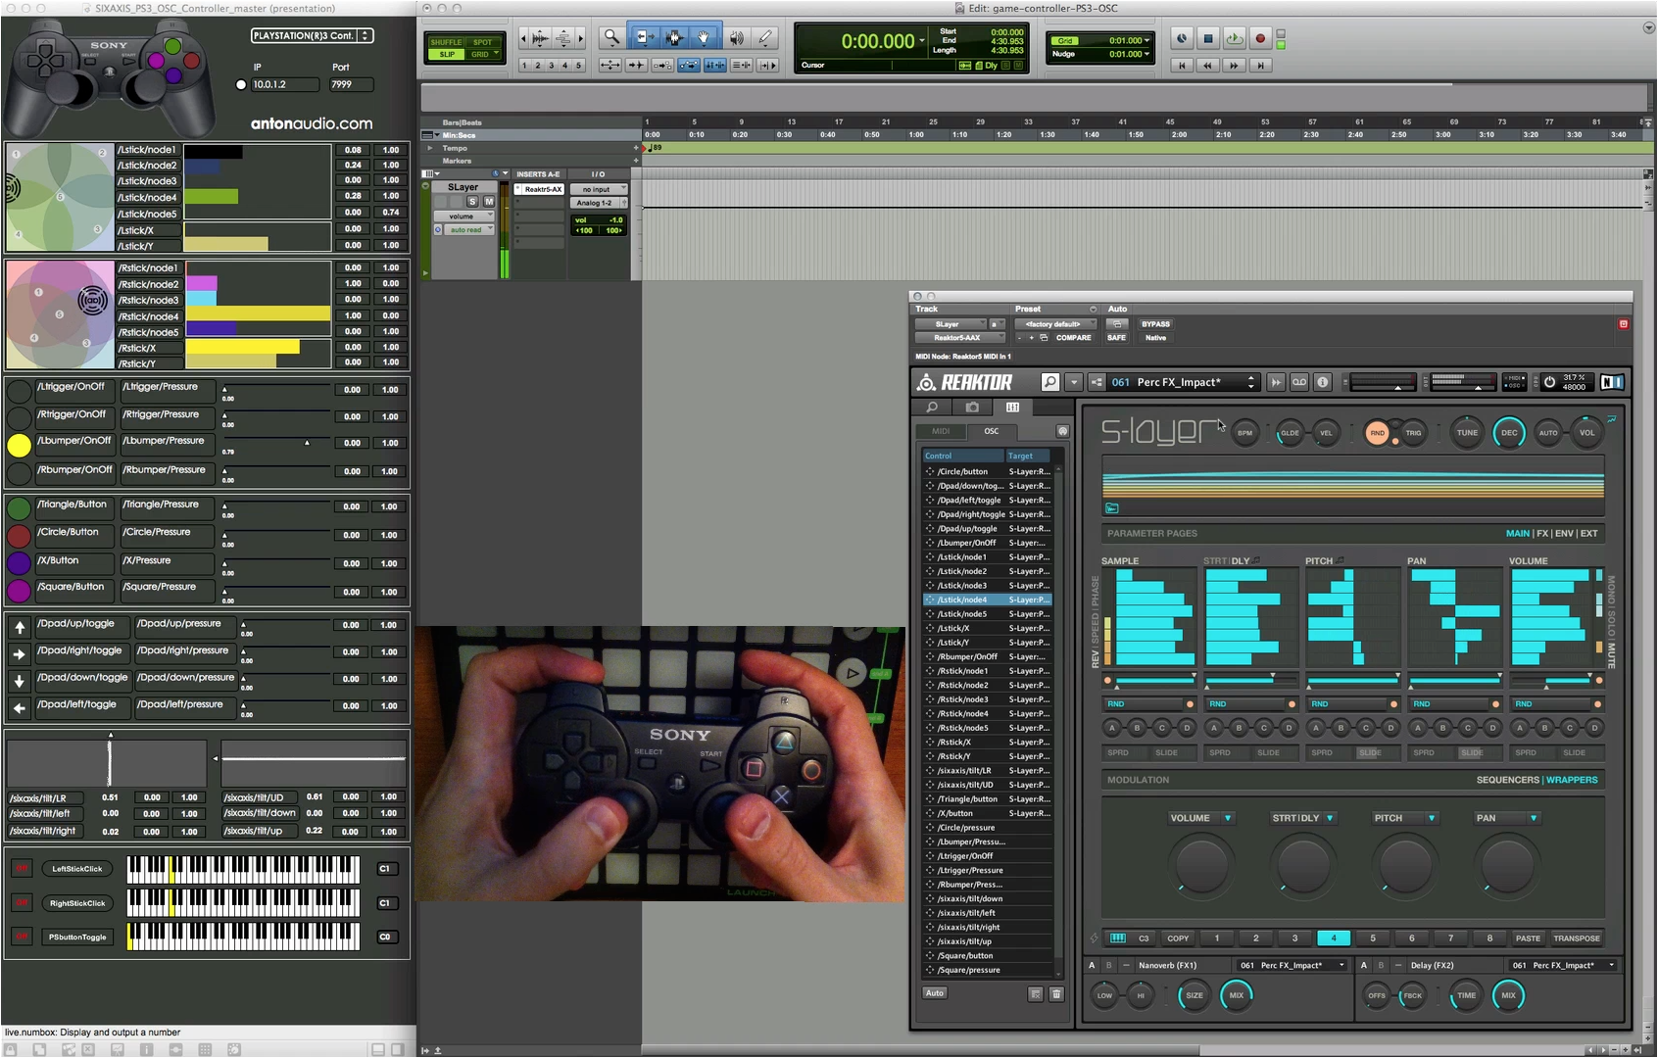This screenshot has height=1058, width=1658.
Task: Click the keyboard icon in S-Layer sequencer row
Action: [1117, 938]
